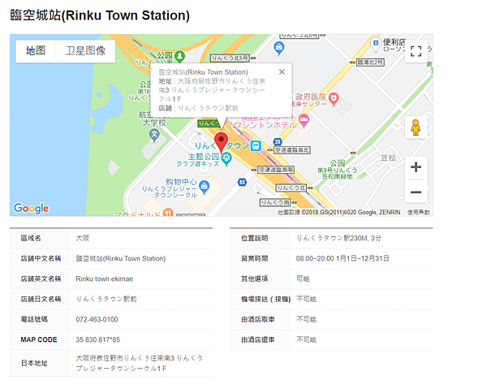The height and width of the screenshot is (380, 487).
Task: Click phone number 072-463-0100
Action: 97,319
